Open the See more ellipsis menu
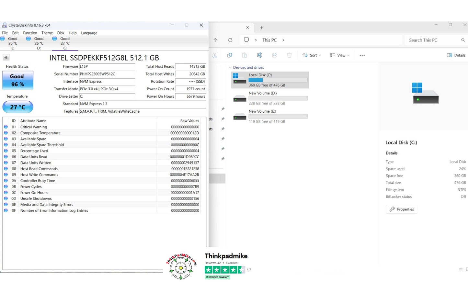The width and height of the screenshot is (468, 294). 362,55
